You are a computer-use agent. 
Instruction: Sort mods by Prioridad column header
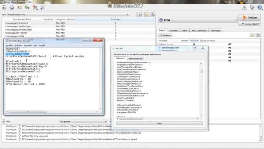115,19
